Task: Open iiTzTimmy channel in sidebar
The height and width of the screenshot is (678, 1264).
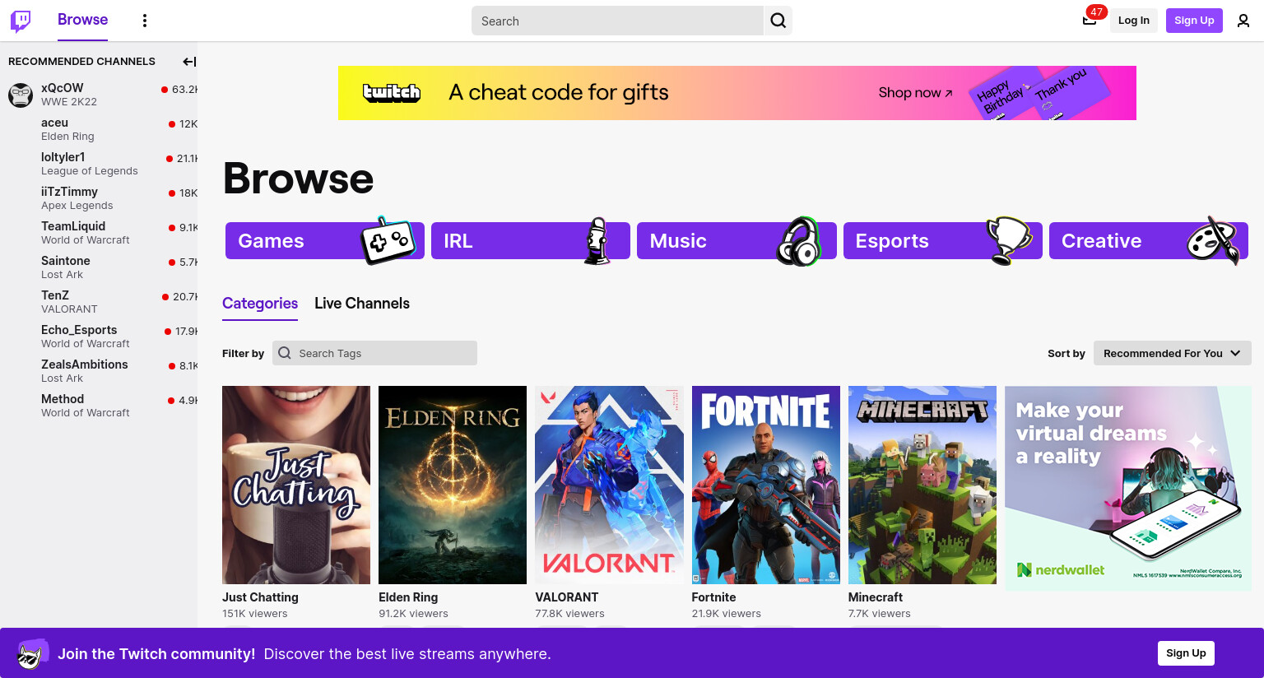Action: 99,198
